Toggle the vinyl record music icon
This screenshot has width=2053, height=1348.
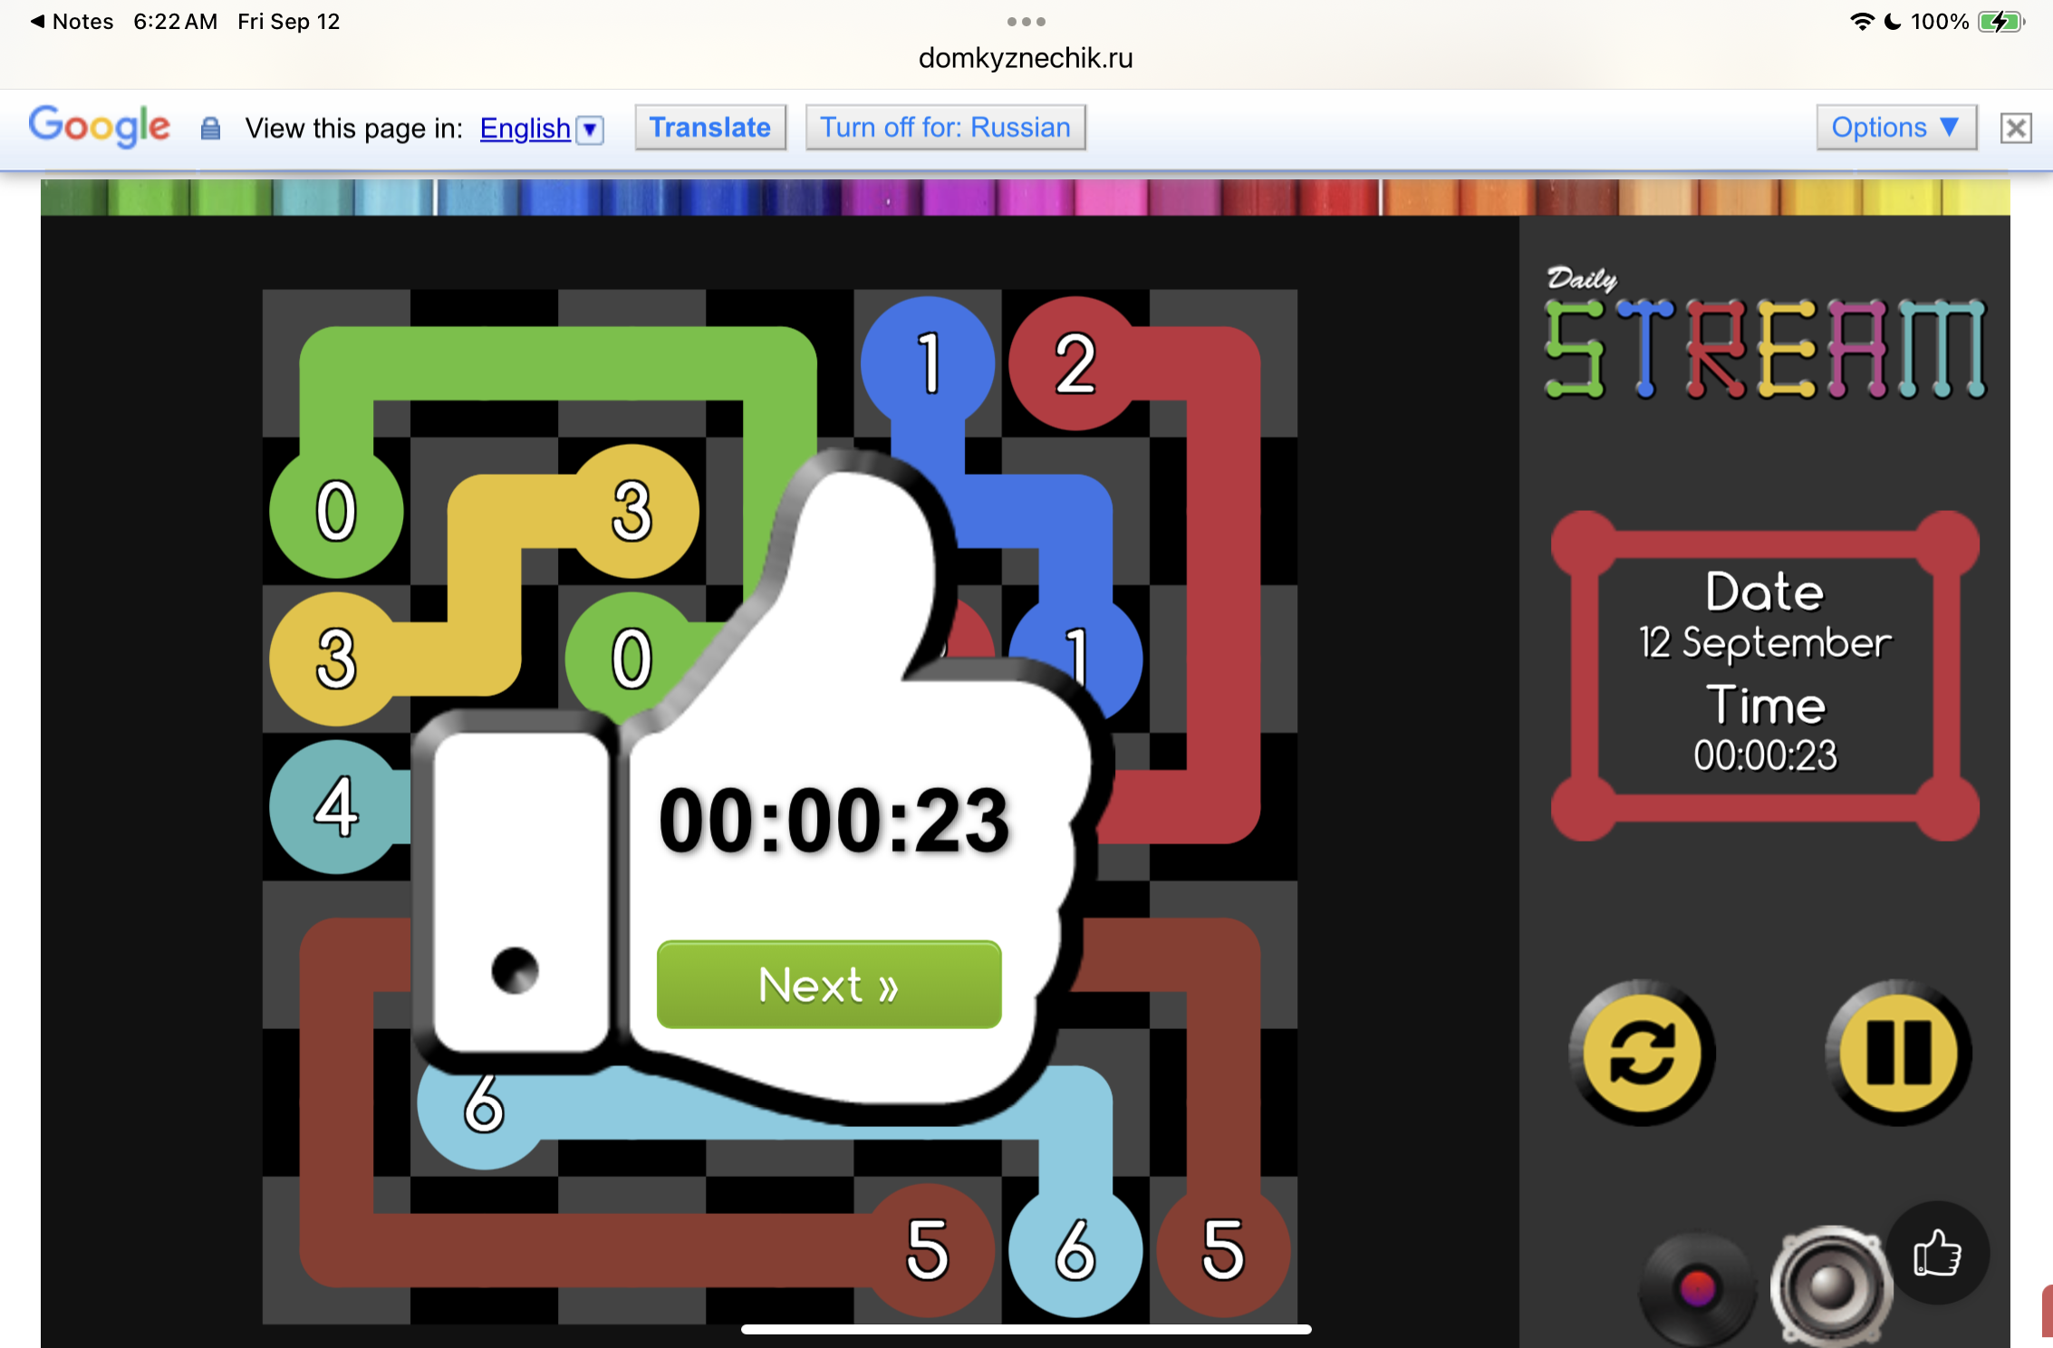1696,1288
